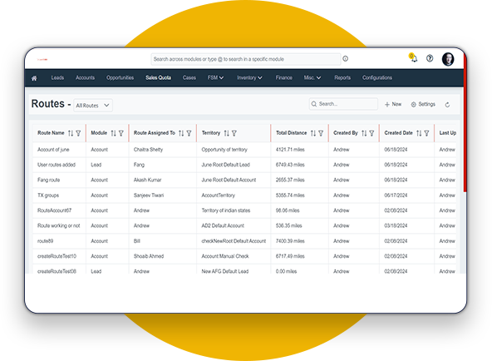Open the Leads module
This screenshot has height=361, width=492.
coord(57,77)
